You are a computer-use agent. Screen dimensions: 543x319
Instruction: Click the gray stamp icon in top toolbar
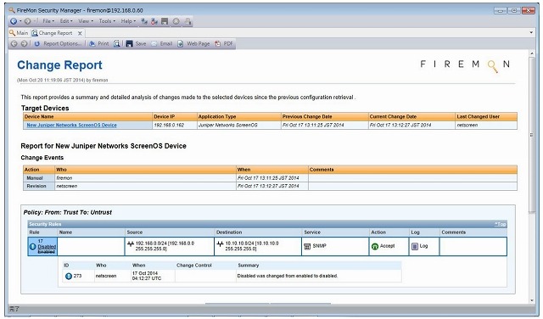click(x=188, y=21)
